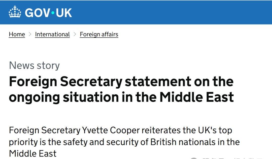The height and width of the screenshot is (159, 272).
Task: Click the 'News story' label
Action: tap(34, 66)
